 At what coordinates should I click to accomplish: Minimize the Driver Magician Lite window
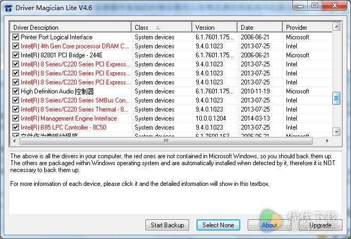(x=300, y=6)
